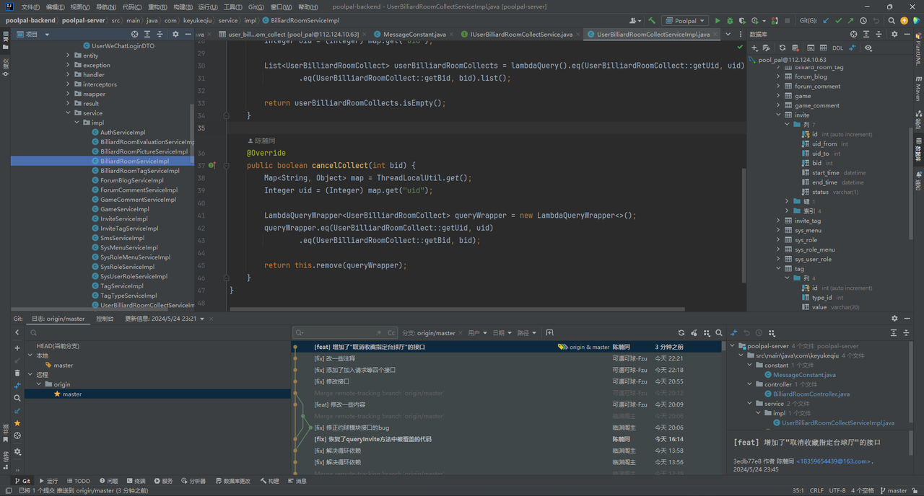Screen dimensions: 924x496
Task: Open MessageConstant.java in the changed files list
Action: pos(804,375)
